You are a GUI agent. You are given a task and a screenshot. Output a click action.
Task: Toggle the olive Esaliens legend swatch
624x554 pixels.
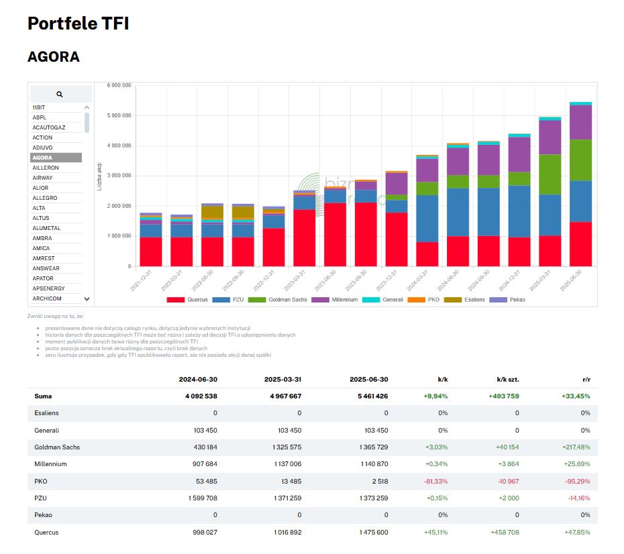point(452,300)
